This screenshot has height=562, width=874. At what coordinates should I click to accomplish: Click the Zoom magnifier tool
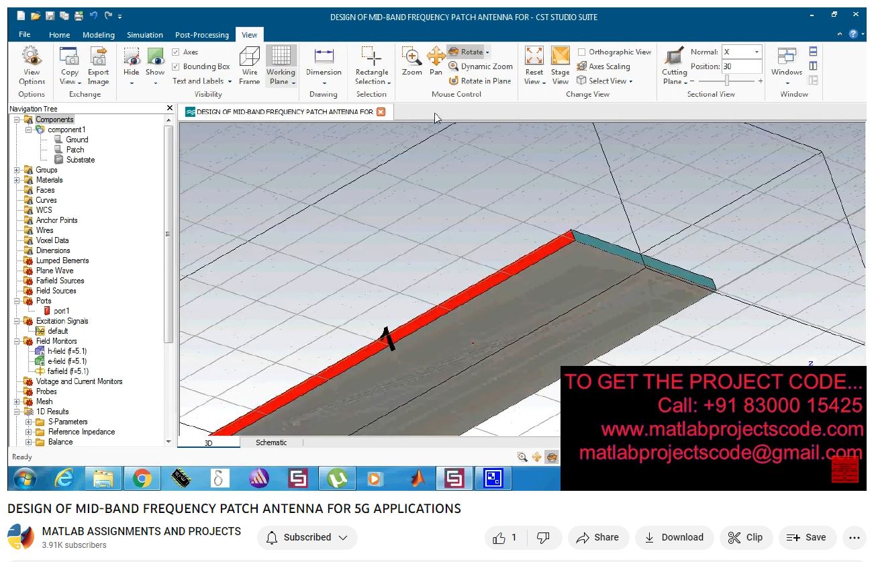click(x=411, y=58)
